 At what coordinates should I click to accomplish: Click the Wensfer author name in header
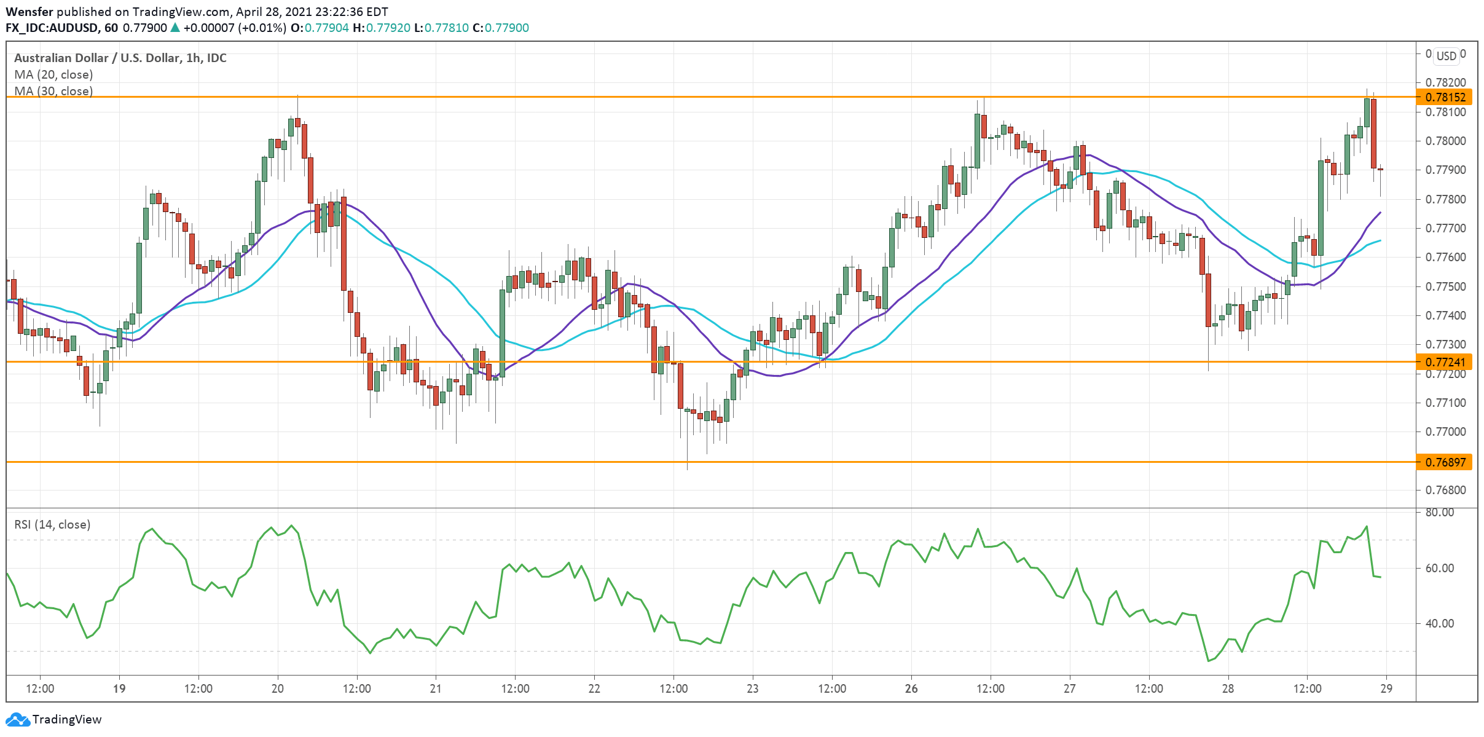[29, 12]
